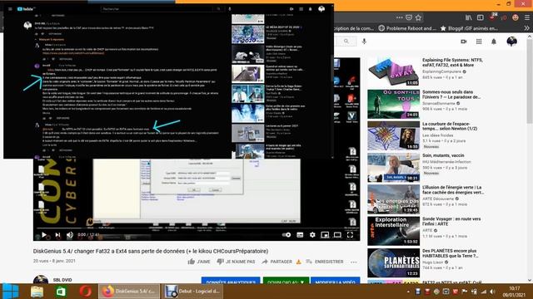The height and width of the screenshot is (299, 533).
Task: Skip to the next video
Action: tap(57, 234)
